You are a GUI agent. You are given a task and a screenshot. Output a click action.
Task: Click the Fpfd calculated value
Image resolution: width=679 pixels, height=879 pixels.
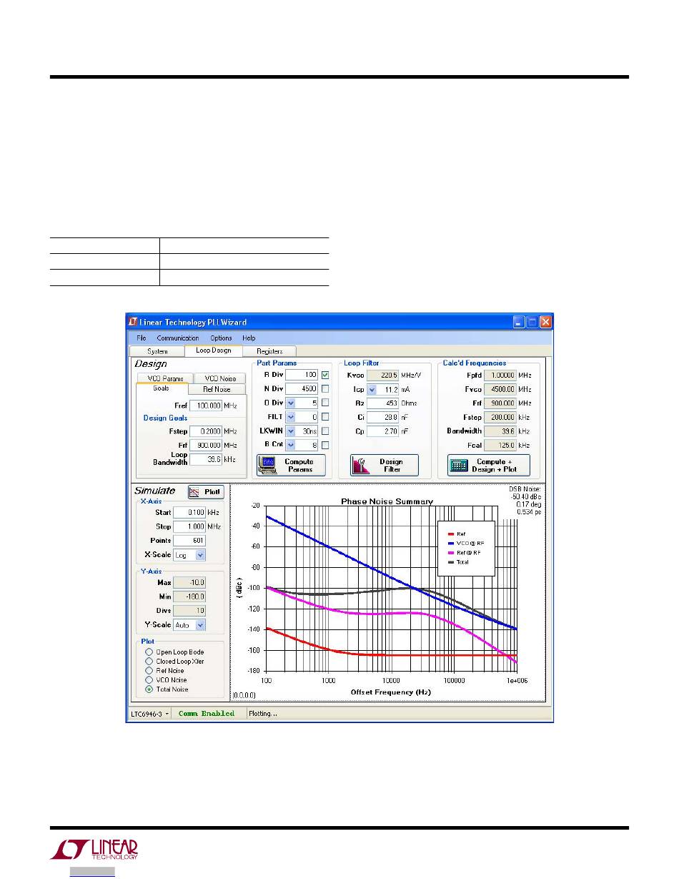501,375
